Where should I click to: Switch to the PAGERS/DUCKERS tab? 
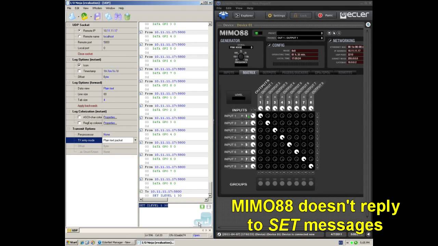coord(295,73)
